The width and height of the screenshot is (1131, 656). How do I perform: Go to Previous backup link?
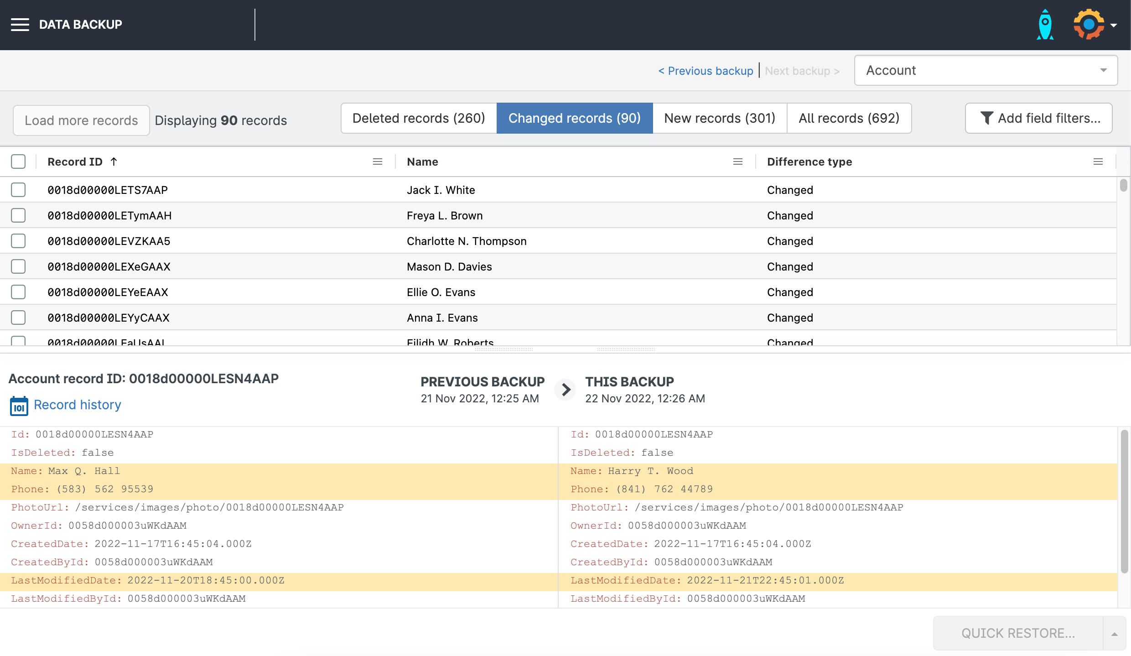point(706,71)
